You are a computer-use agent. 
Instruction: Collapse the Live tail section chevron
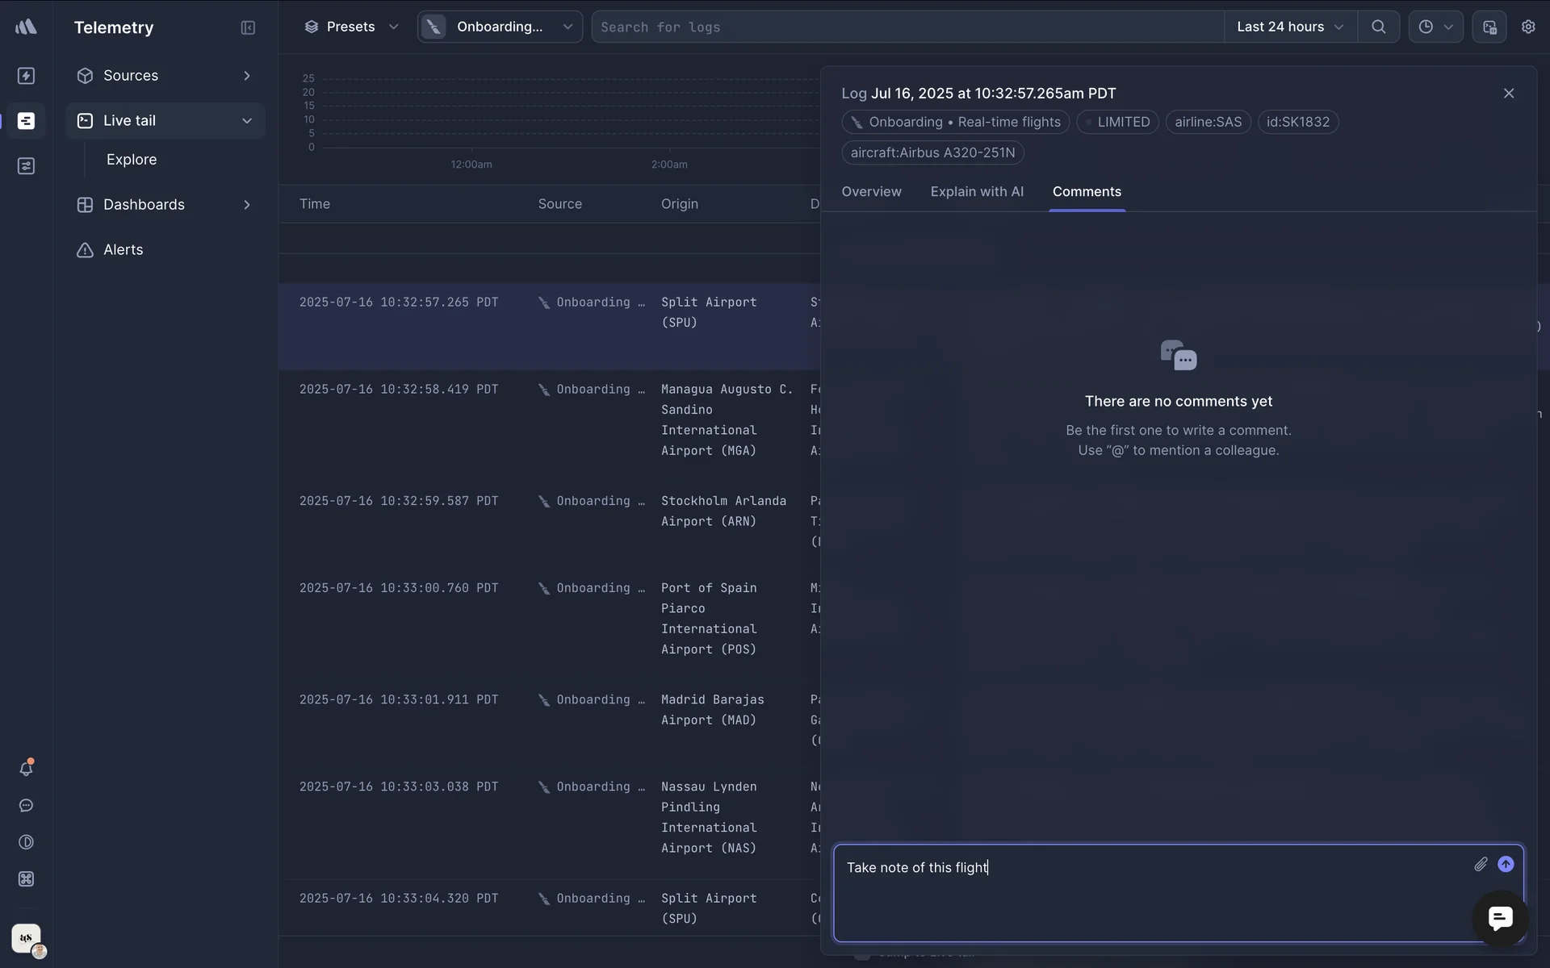[x=247, y=121]
